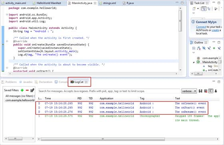
Task: Click the Focus on Workweek icon
Action: pyautogui.click(x=216, y=9)
